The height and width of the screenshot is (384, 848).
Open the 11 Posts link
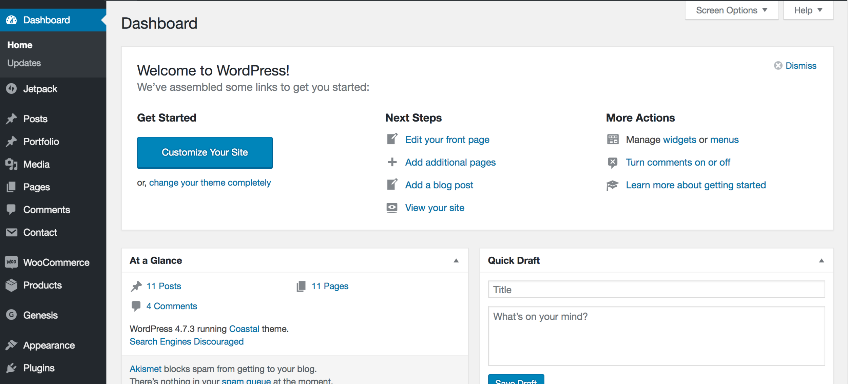coord(163,286)
